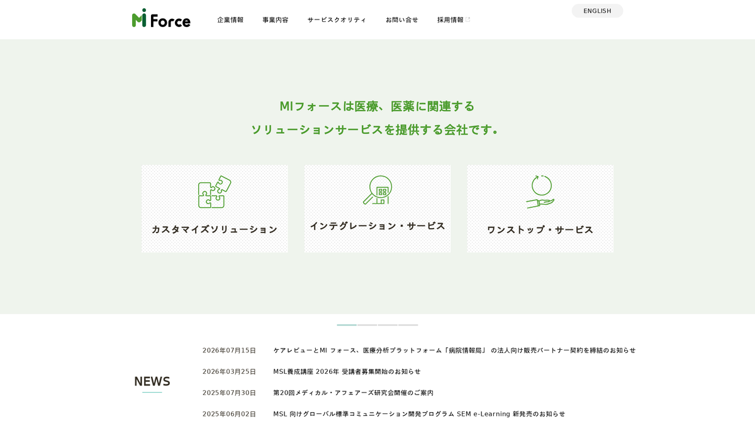
Task: Go to the second carousel slide indicator
Action: (x=367, y=325)
